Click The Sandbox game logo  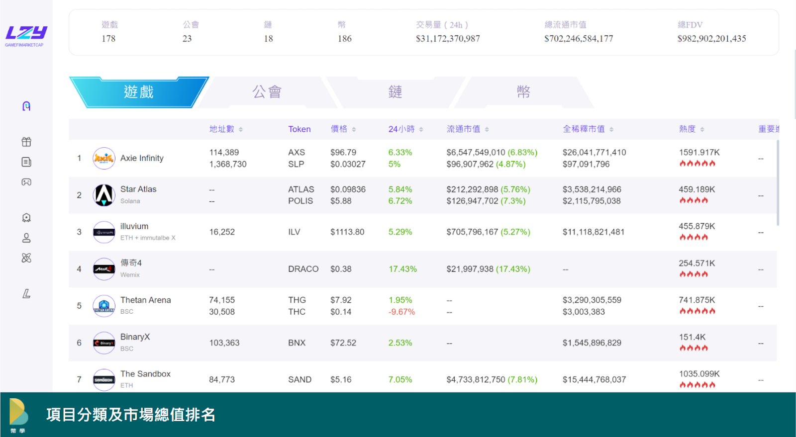pos(104,380)
